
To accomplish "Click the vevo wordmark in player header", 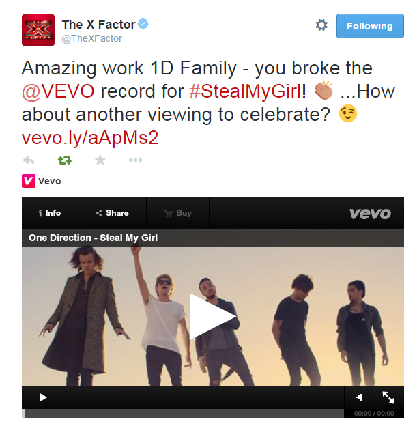I will 370,214.
